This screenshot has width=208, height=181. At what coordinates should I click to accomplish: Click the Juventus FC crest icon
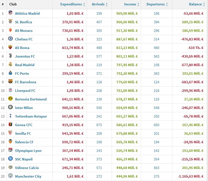click(x=10, y=56)
